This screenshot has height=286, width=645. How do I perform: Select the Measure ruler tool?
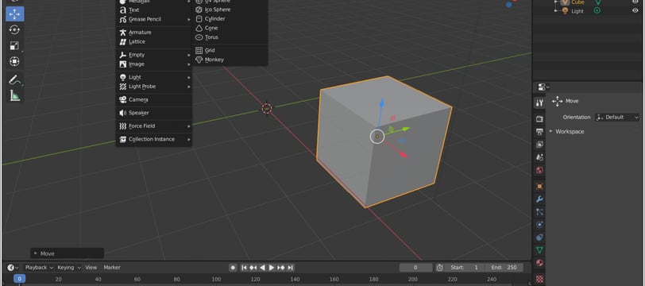(x=15, y=95)
